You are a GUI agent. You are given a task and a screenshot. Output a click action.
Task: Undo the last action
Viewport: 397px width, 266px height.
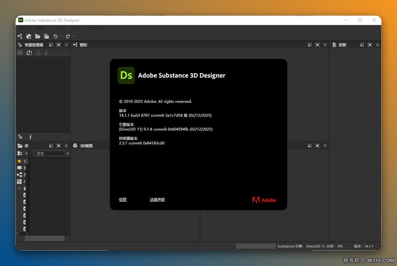[x=56, y=36]
